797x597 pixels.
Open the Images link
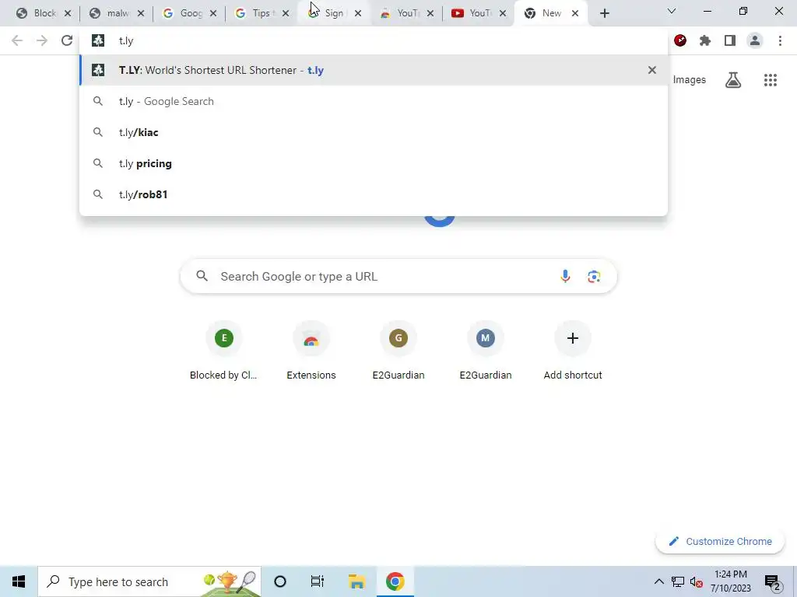[690, 80]
